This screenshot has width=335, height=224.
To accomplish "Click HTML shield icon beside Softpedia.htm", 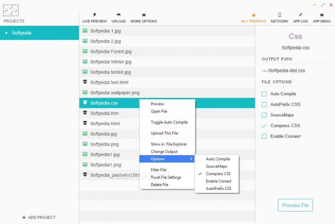I will (85, 113).
